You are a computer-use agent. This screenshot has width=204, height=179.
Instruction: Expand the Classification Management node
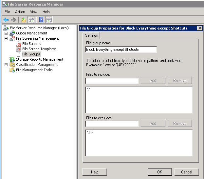(6, 65)
